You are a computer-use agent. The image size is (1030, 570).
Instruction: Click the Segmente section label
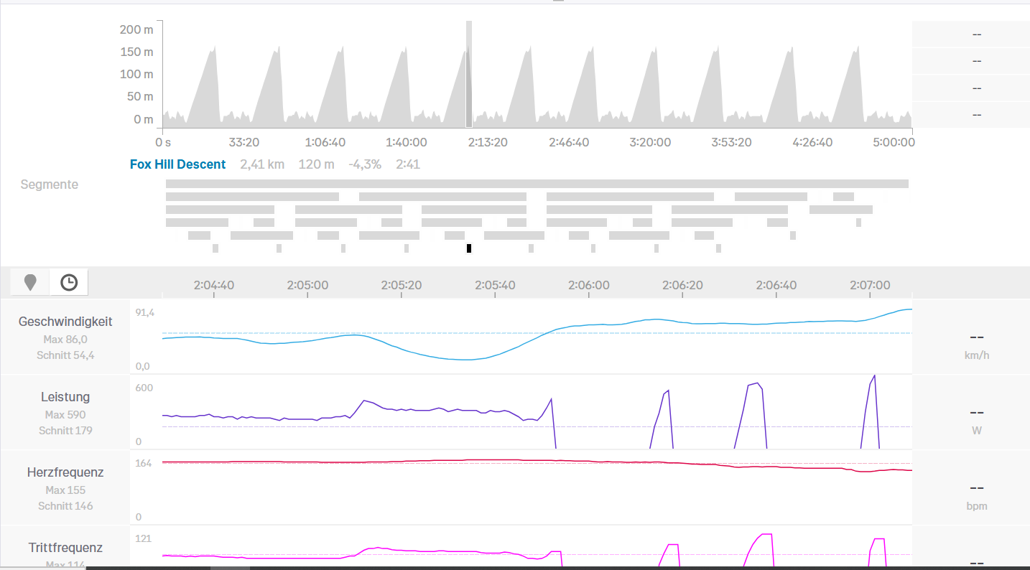[x=49, y=184]
